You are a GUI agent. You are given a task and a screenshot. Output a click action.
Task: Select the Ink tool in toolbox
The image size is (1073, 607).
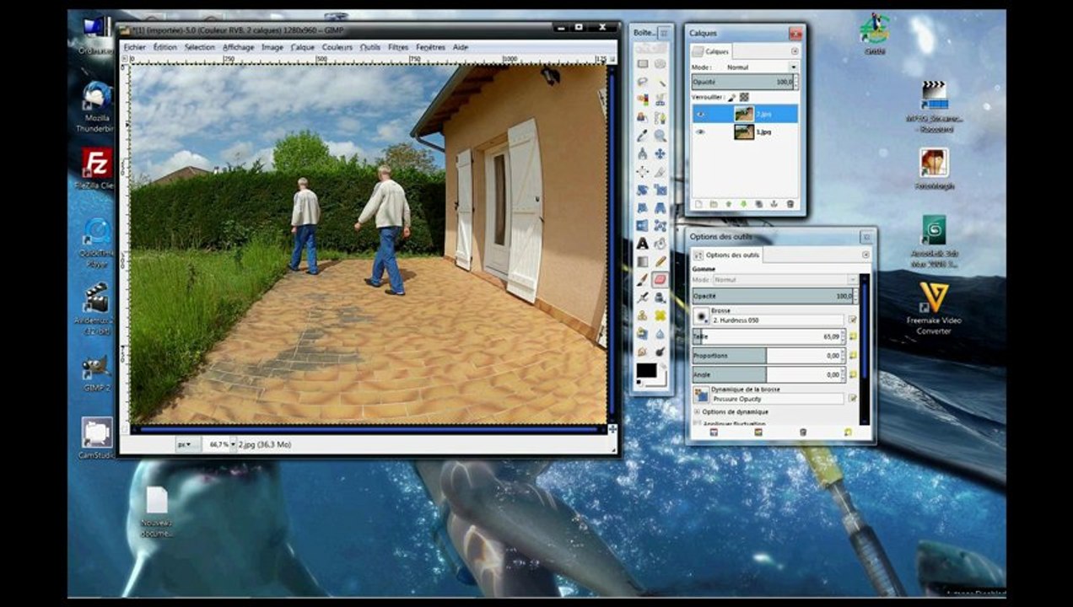(x=661, y=297)
